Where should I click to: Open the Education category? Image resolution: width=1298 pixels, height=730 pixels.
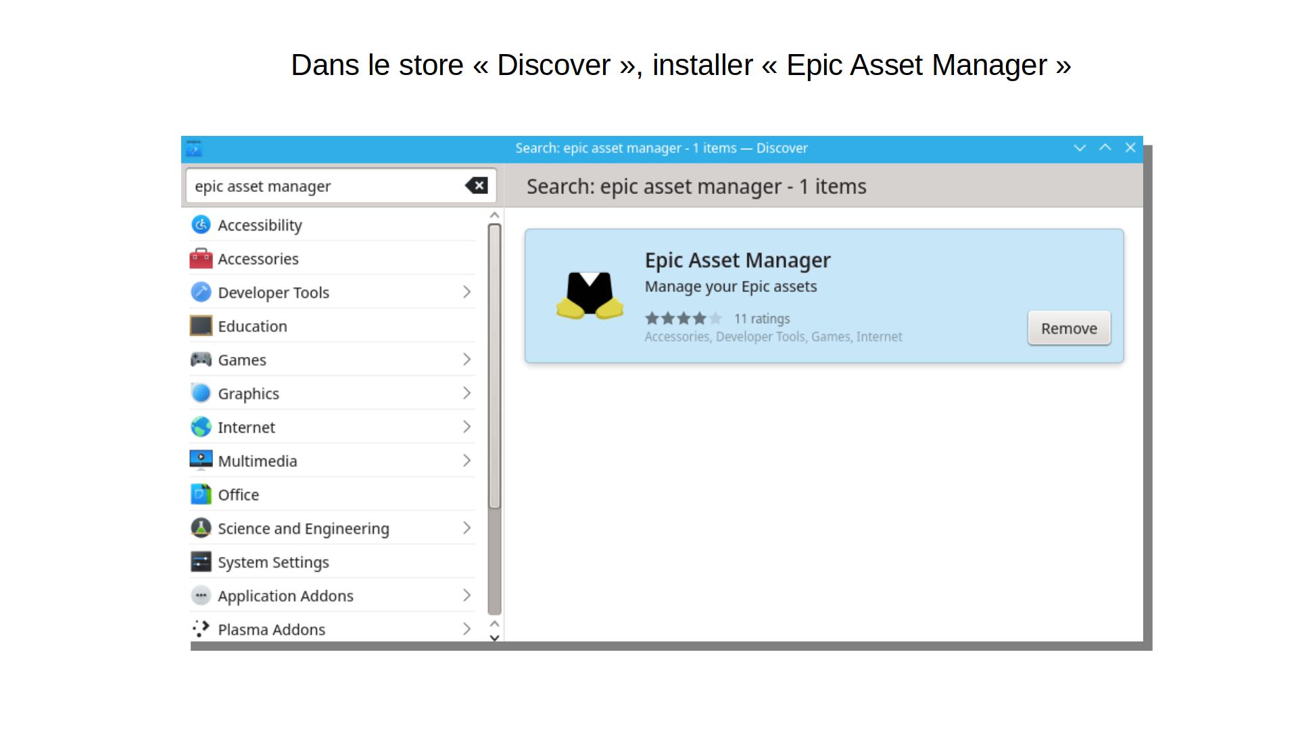click(252, 326)
